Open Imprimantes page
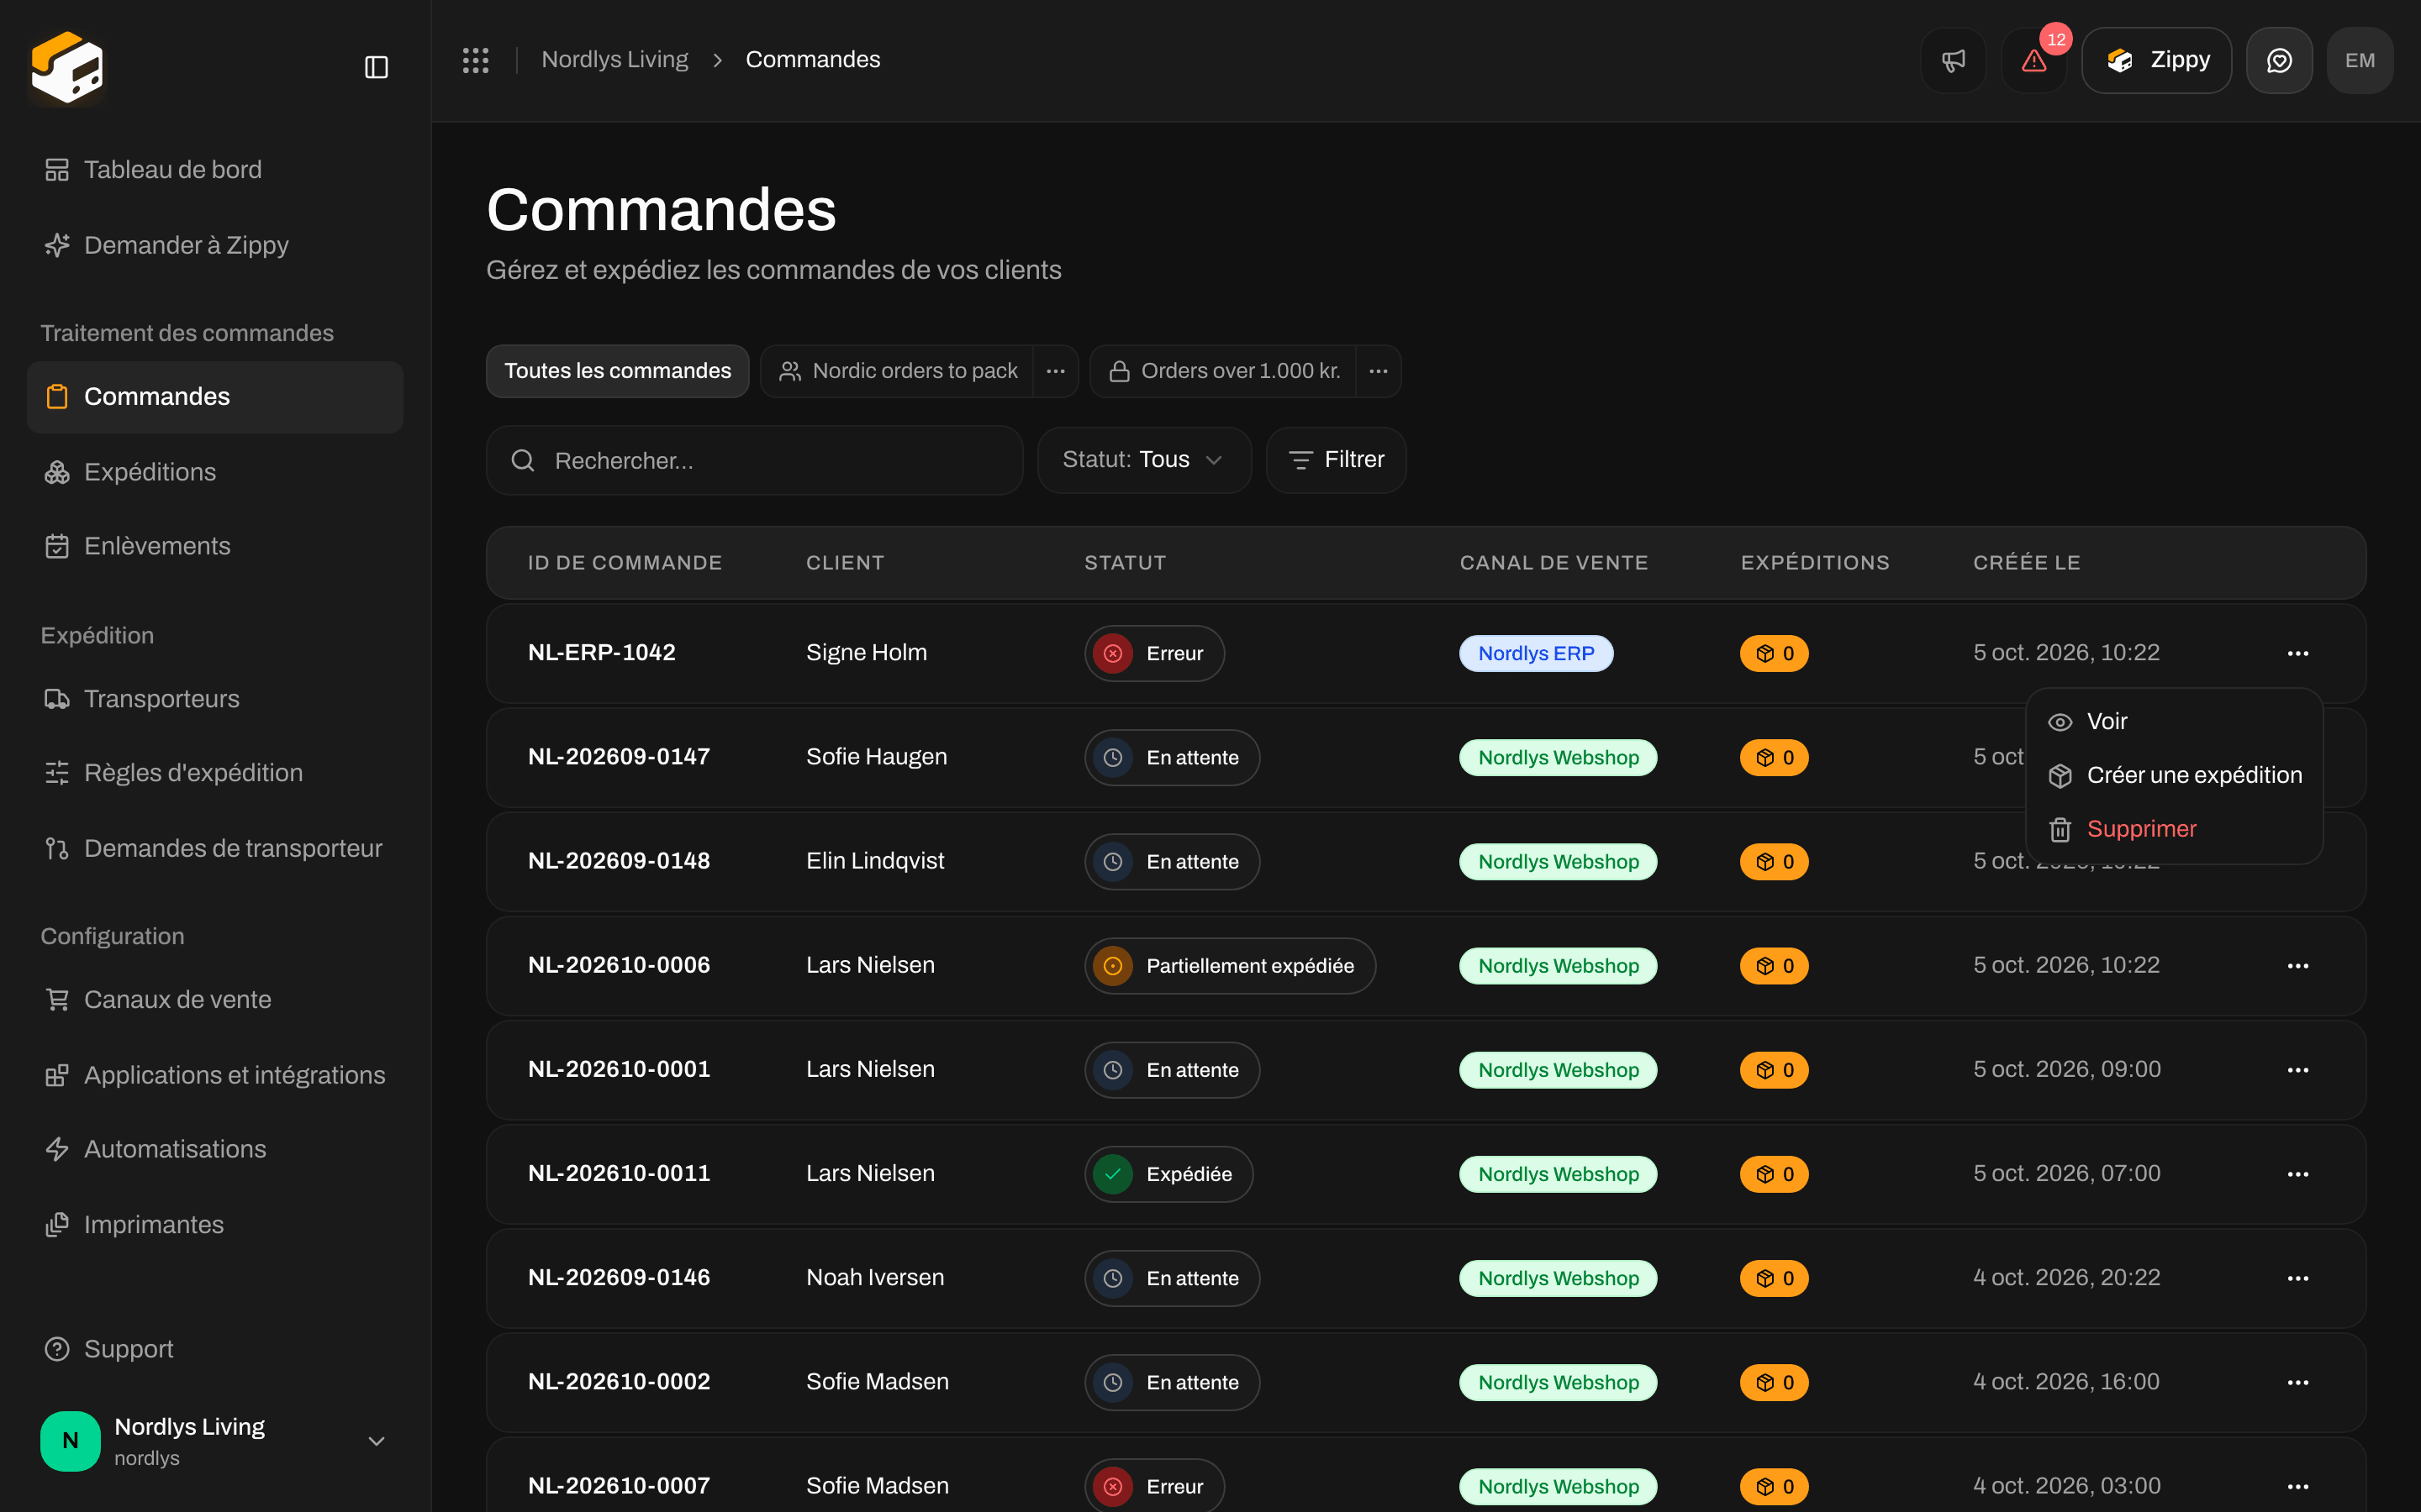This screenshot has width=2421, height=1512. coord(215,1225)
